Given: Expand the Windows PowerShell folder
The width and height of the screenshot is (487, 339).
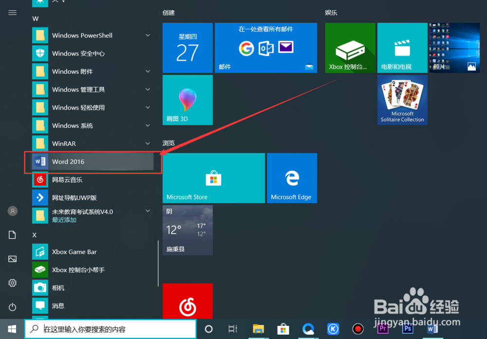Looking at the screenshot, I should coord(93,36).
